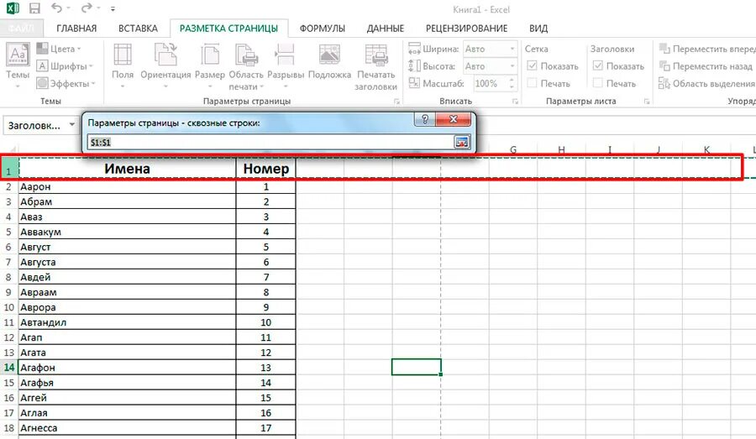Select row 2 header

(9, 186)
